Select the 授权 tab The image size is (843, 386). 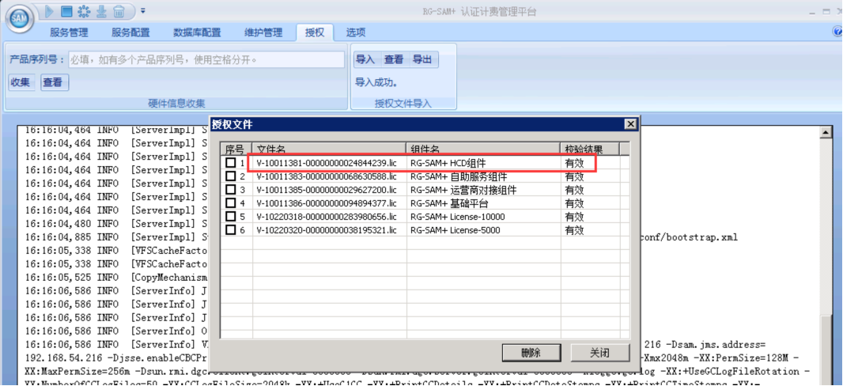point(315,32)
